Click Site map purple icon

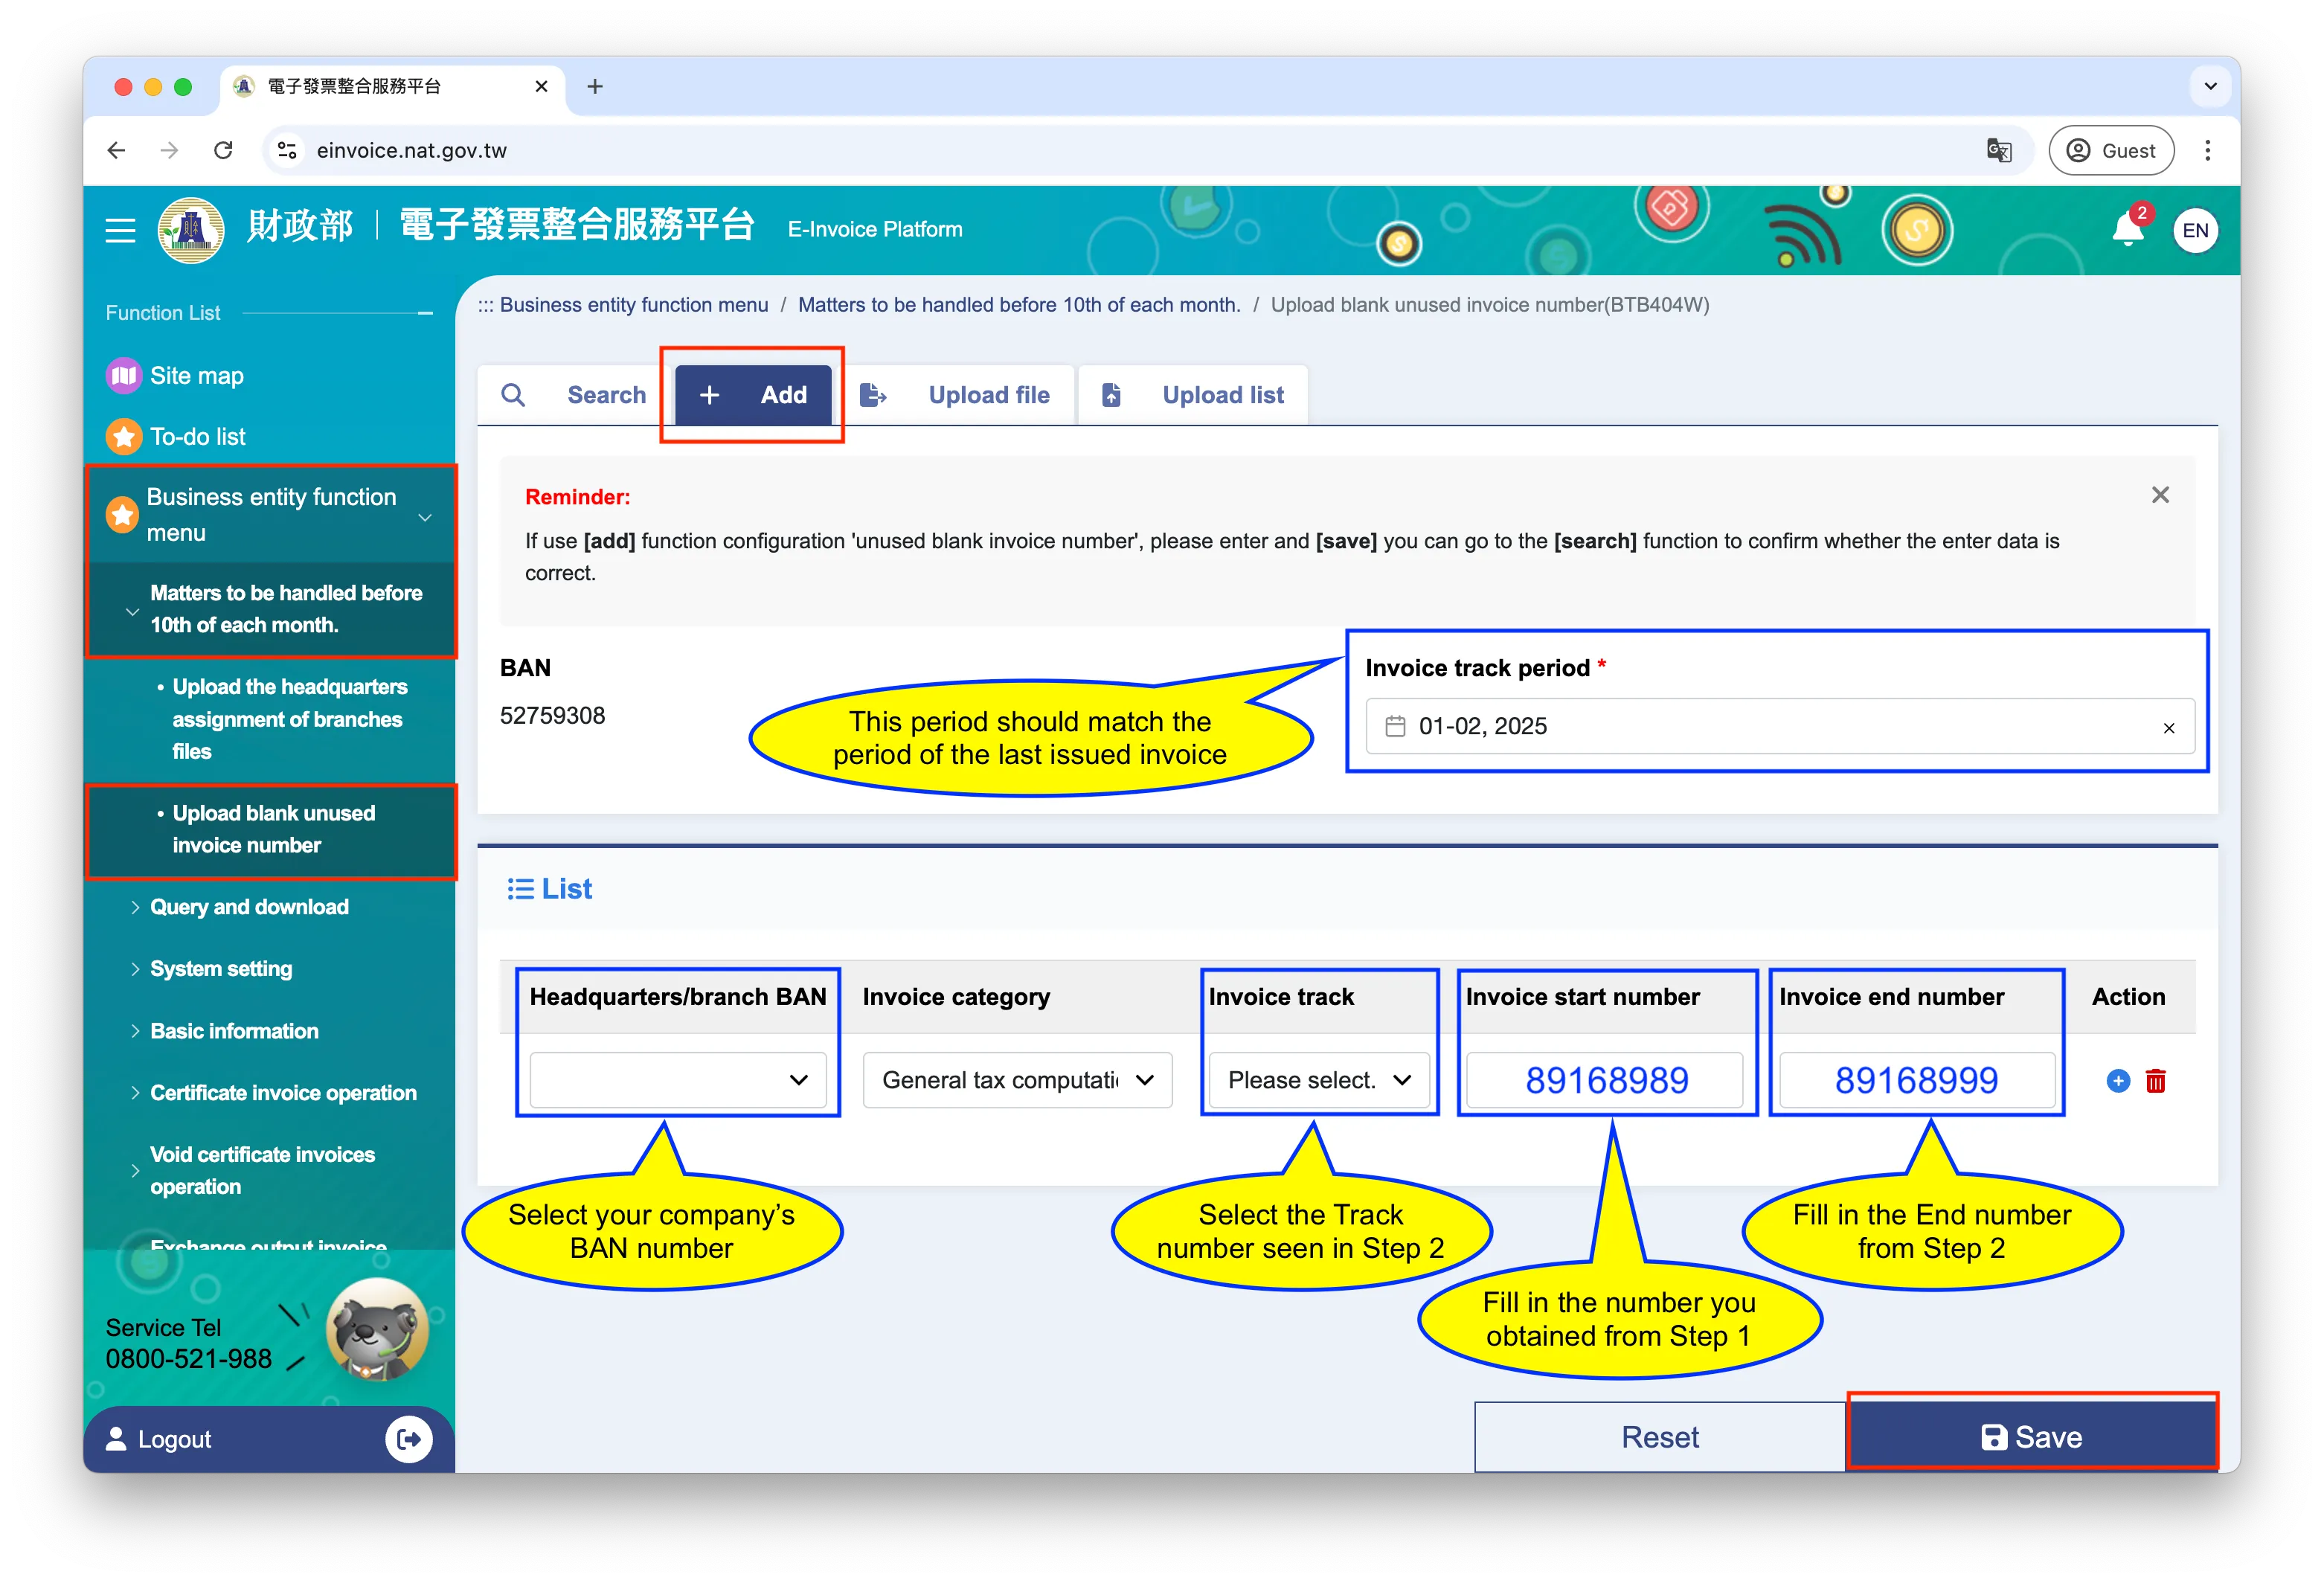[123, 376]
